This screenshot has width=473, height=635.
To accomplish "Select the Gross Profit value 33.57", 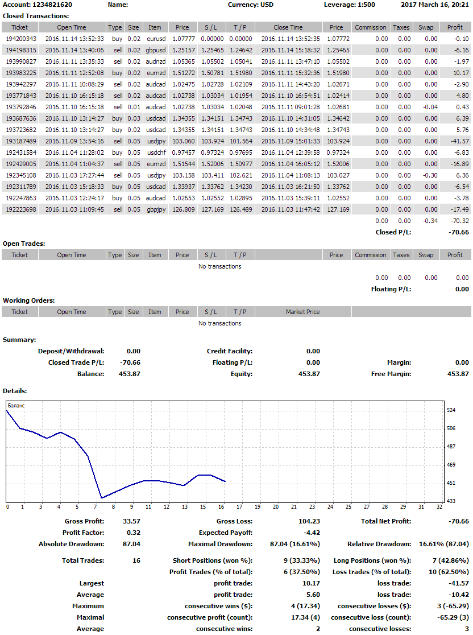I will pyautogui.click(x=131, y=521).
